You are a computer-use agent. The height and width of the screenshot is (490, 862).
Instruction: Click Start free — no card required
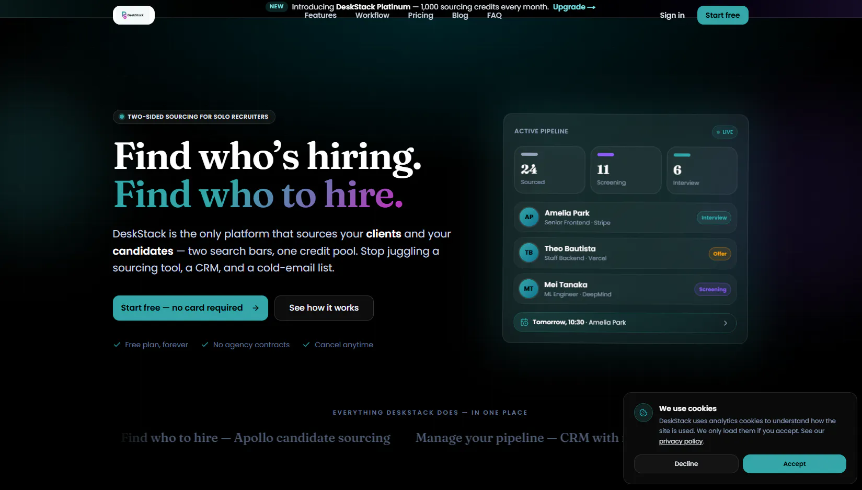(190, 308)
